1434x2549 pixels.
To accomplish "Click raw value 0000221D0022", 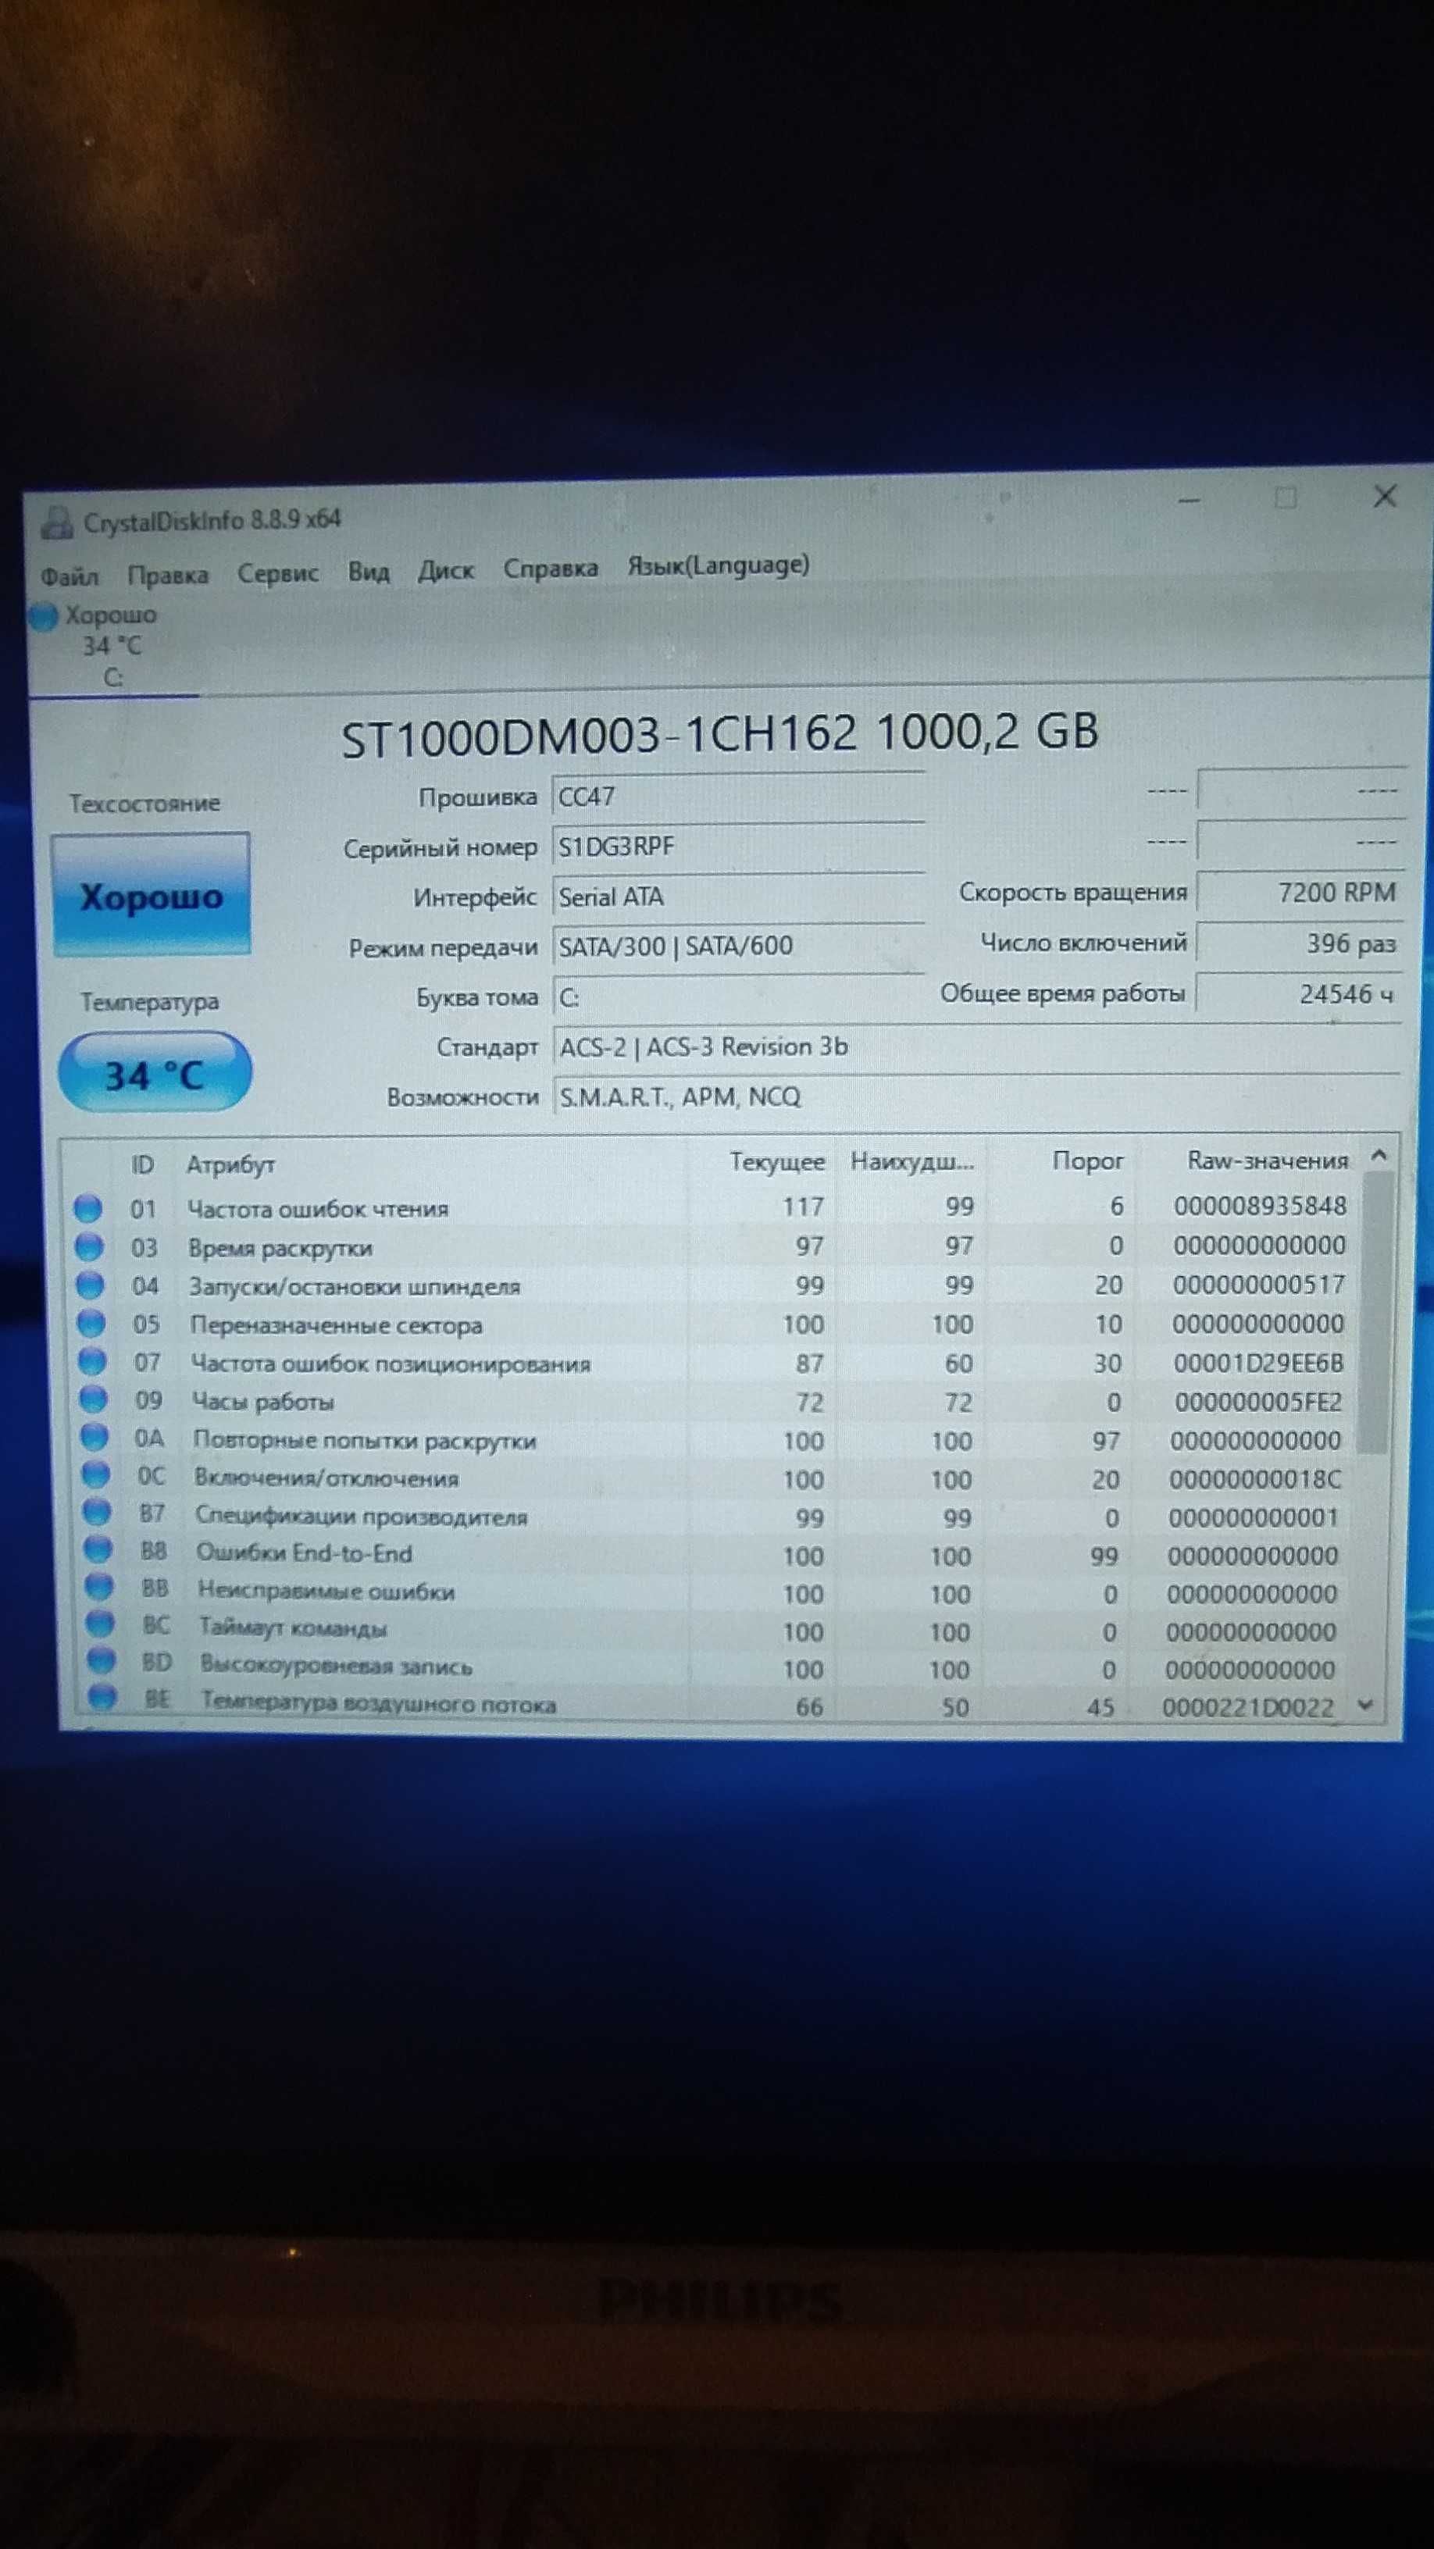I will (x=1248, y=1707).
